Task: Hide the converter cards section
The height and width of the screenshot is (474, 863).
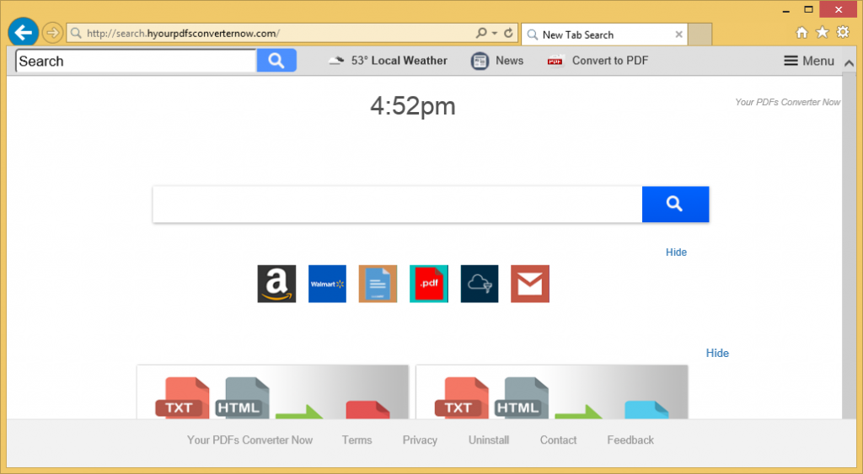Action: click(717, 353)
